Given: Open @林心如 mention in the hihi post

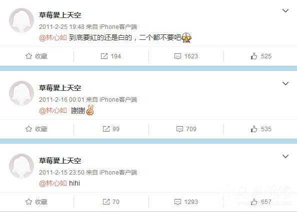Looking at the screenshot, I should (53, 183).
